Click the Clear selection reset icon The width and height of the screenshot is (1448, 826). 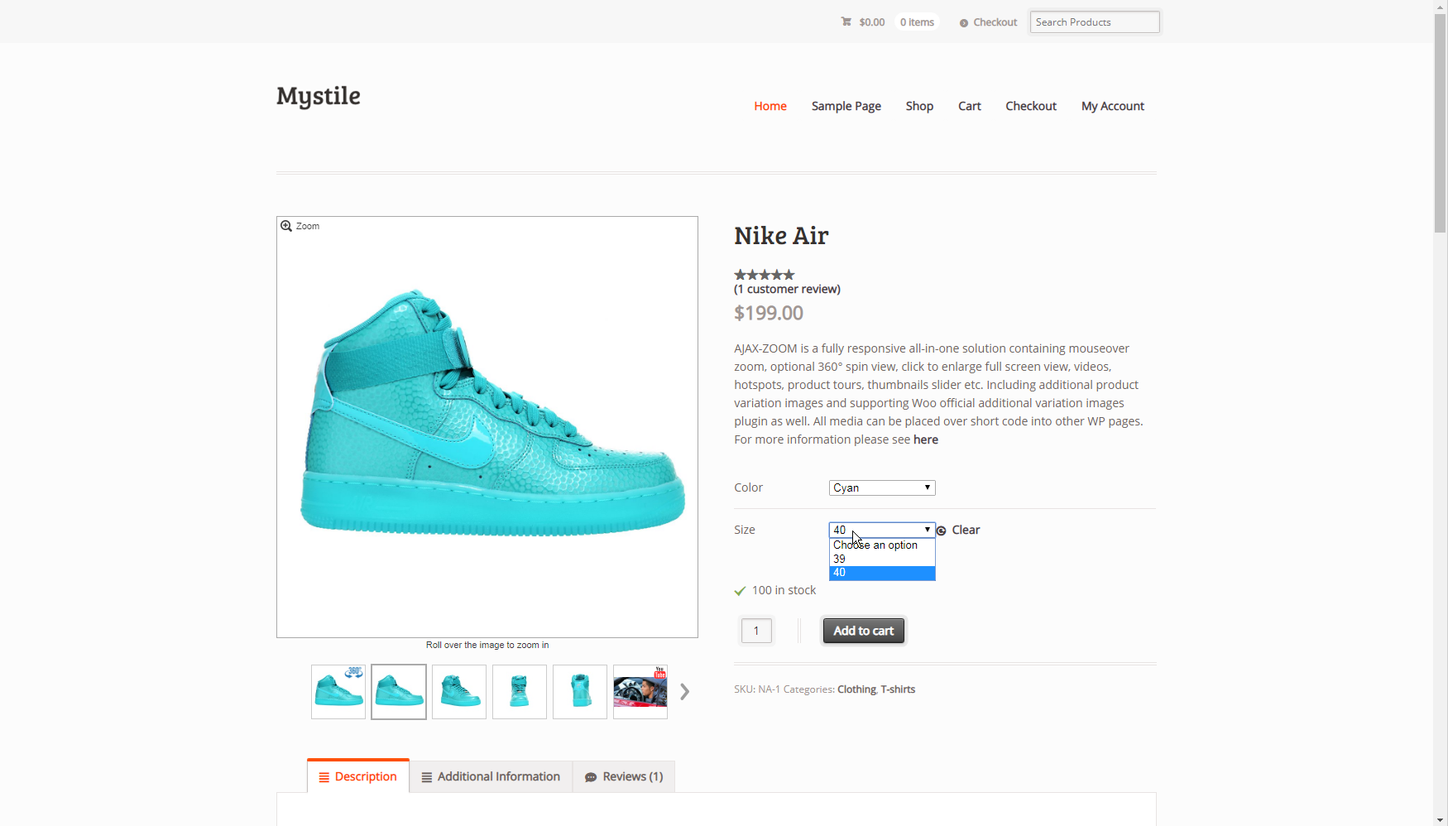[x=942, y=531]
